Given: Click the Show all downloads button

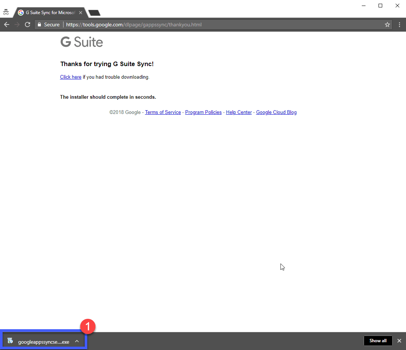Looking at the screenshot, I should [378, 341].
